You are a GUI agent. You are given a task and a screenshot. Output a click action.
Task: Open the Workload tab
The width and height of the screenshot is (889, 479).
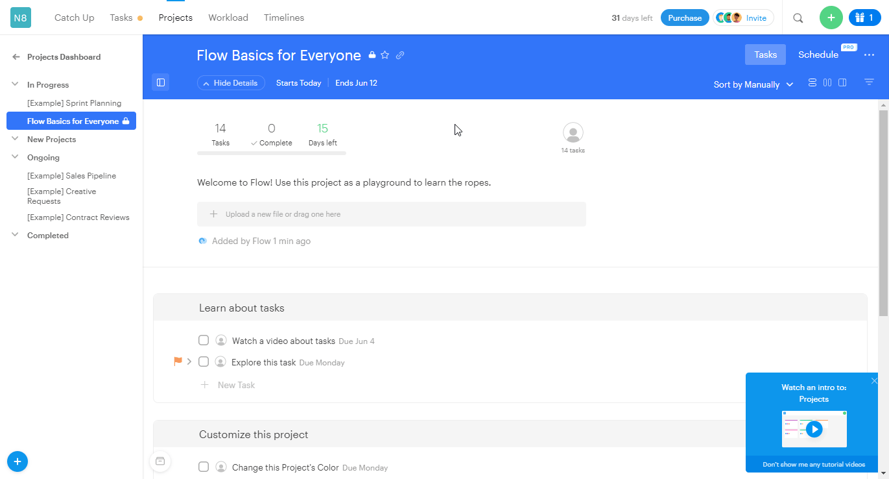pos(228,18)
